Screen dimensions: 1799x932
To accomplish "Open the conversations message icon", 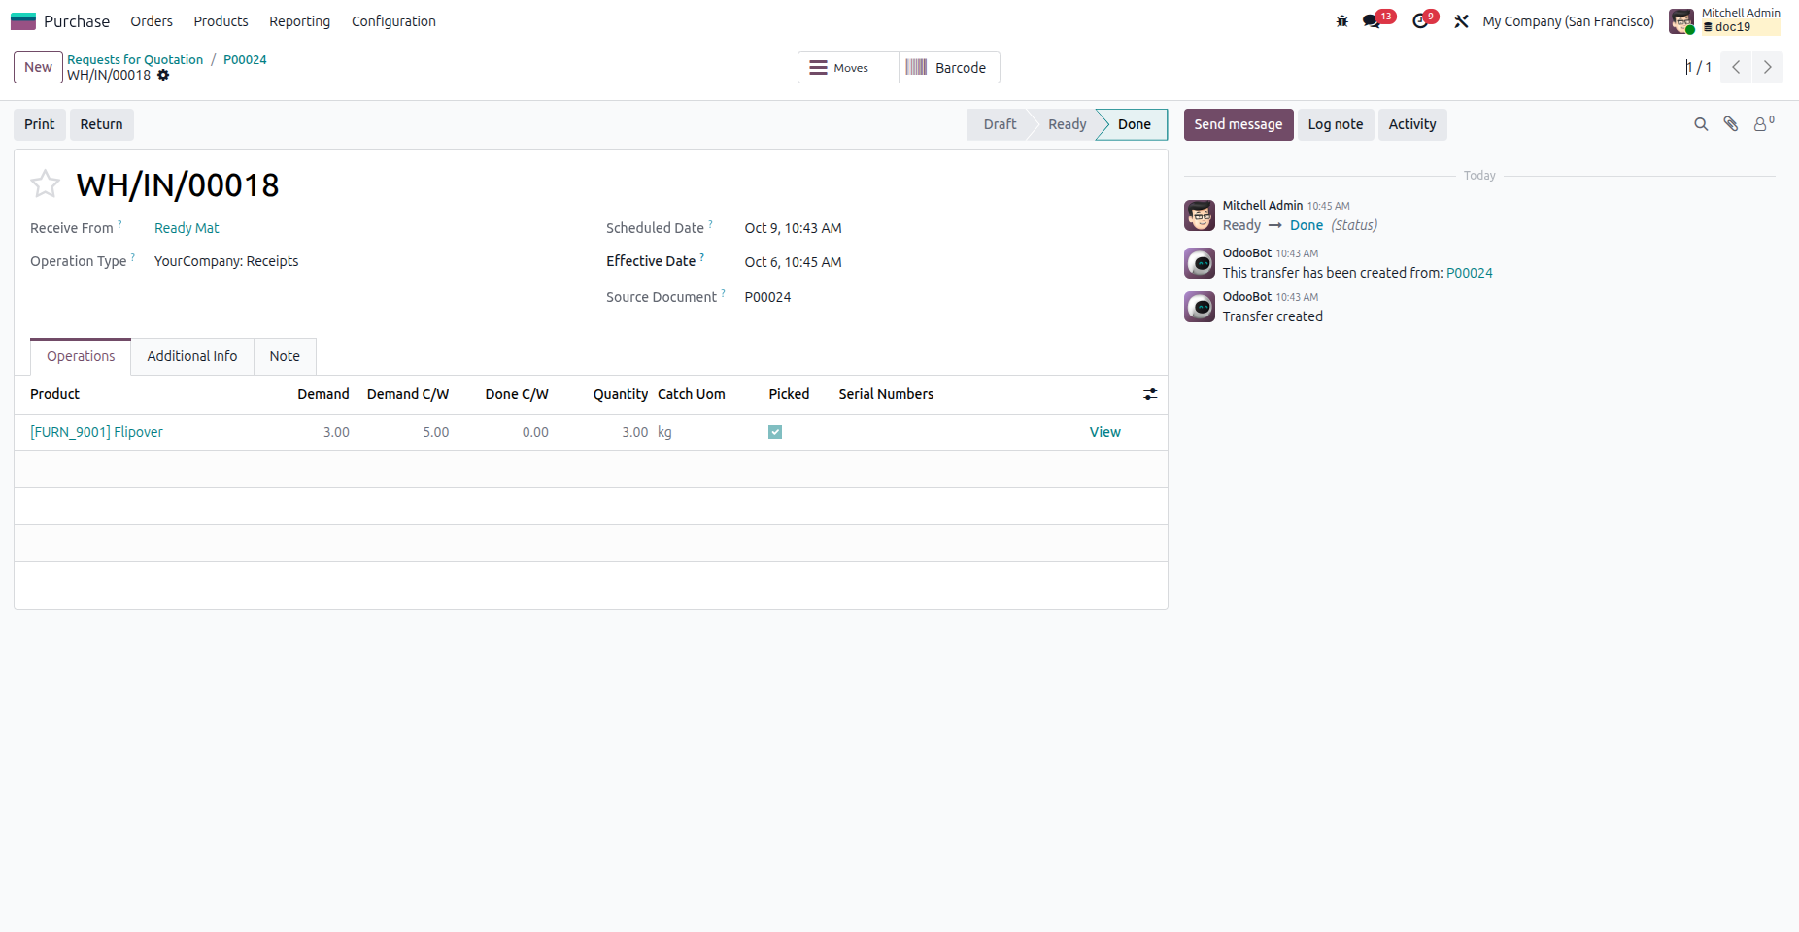I will point(1372,21).
